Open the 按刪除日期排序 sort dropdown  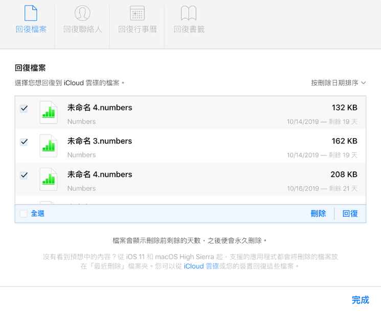point(339,82)
